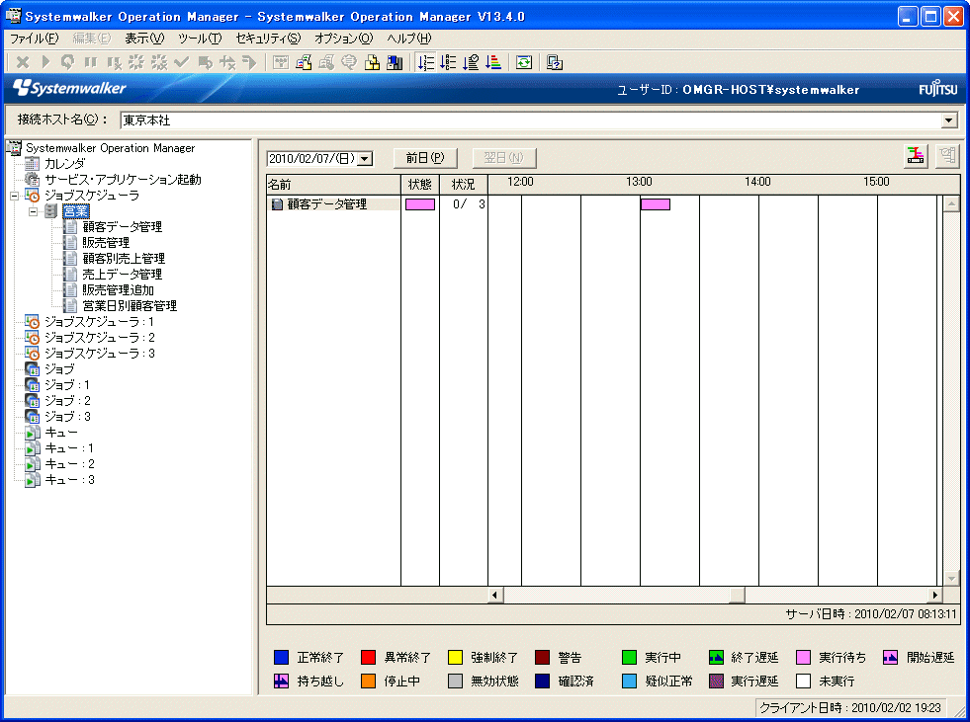Click the 0/ 3 progress value
The image size is (970, 722).
[469, 204]
